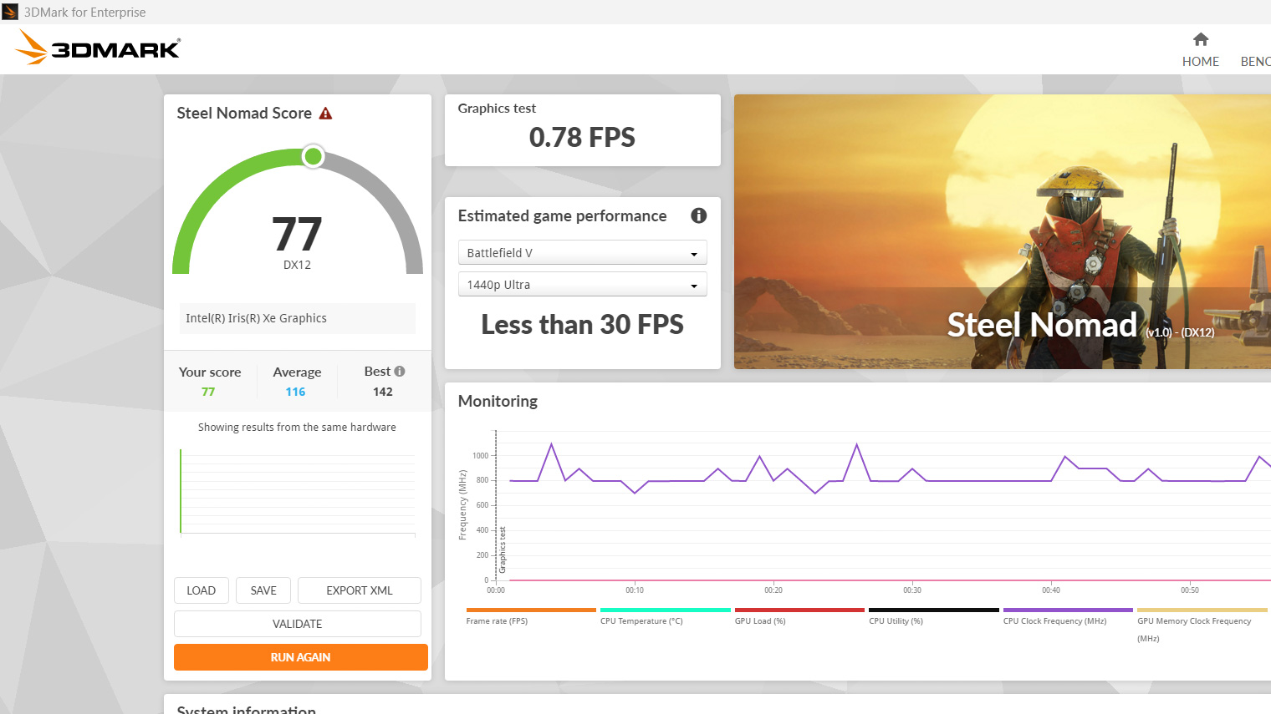Click the 3DMark for Enterprise window title
This screenshot has width=1271, height=714.
pyautogui.click(x=84, y=12)
